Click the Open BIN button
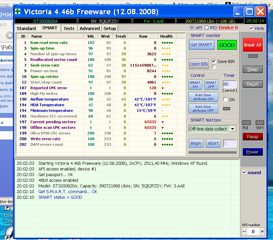The width and height of the screenshot is (273, 240). [199, 64]
